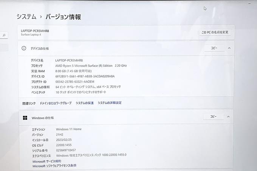Click the 実装 RAM label
The height and width of the screenshot is (171, 257).
[x=38, y=71]
